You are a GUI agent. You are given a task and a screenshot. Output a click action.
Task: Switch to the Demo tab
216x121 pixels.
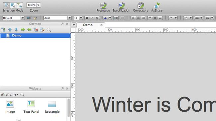[88, 25]
